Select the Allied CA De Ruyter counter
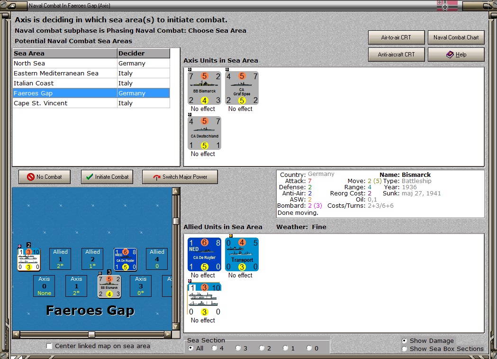 pyautogui.click(x=205, y=254)
